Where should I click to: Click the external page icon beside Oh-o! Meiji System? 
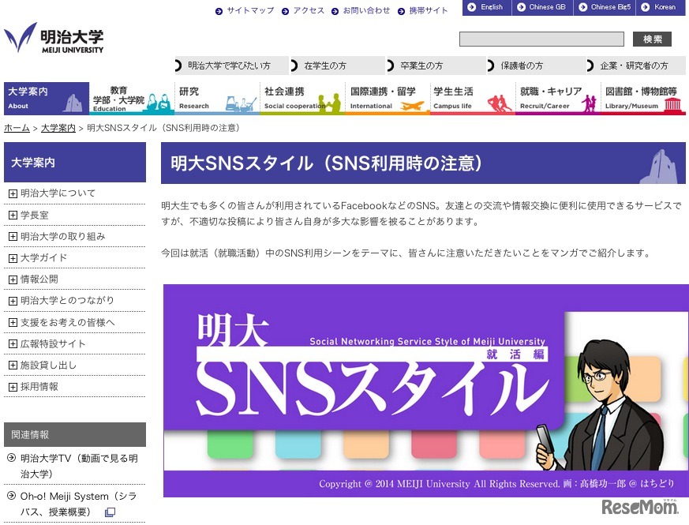108,512
